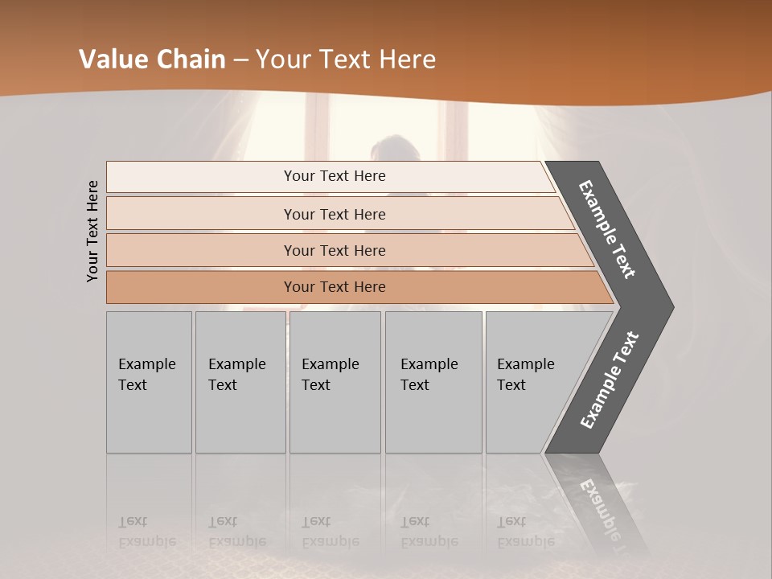
Task: Select the darkest bottom "Your Text Here" bar
Action: coord(334,287)
